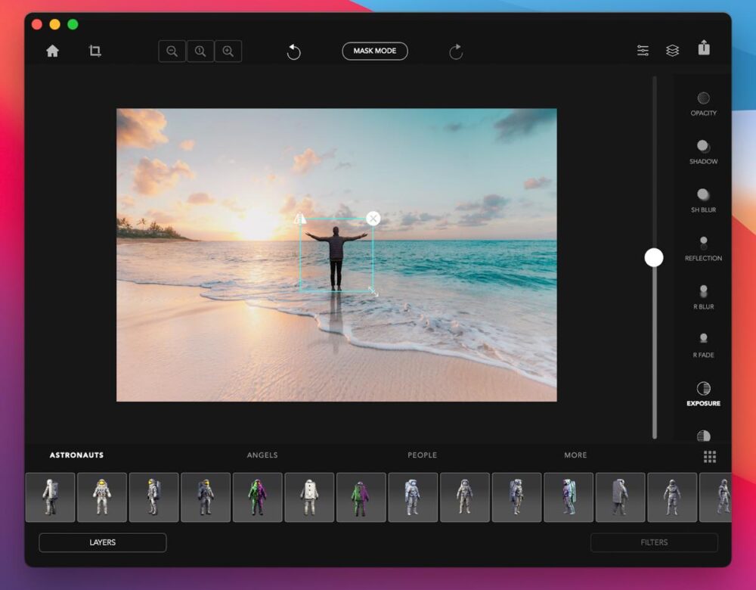
Task: Toggle Mask Mode
Action: [x=374, y=51]
